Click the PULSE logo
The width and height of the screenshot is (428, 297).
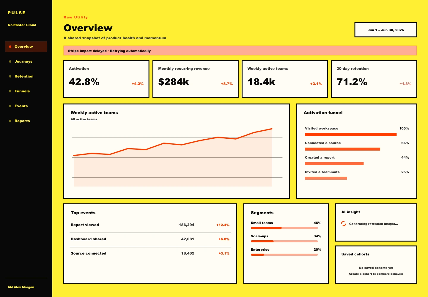tap(17, 13)
